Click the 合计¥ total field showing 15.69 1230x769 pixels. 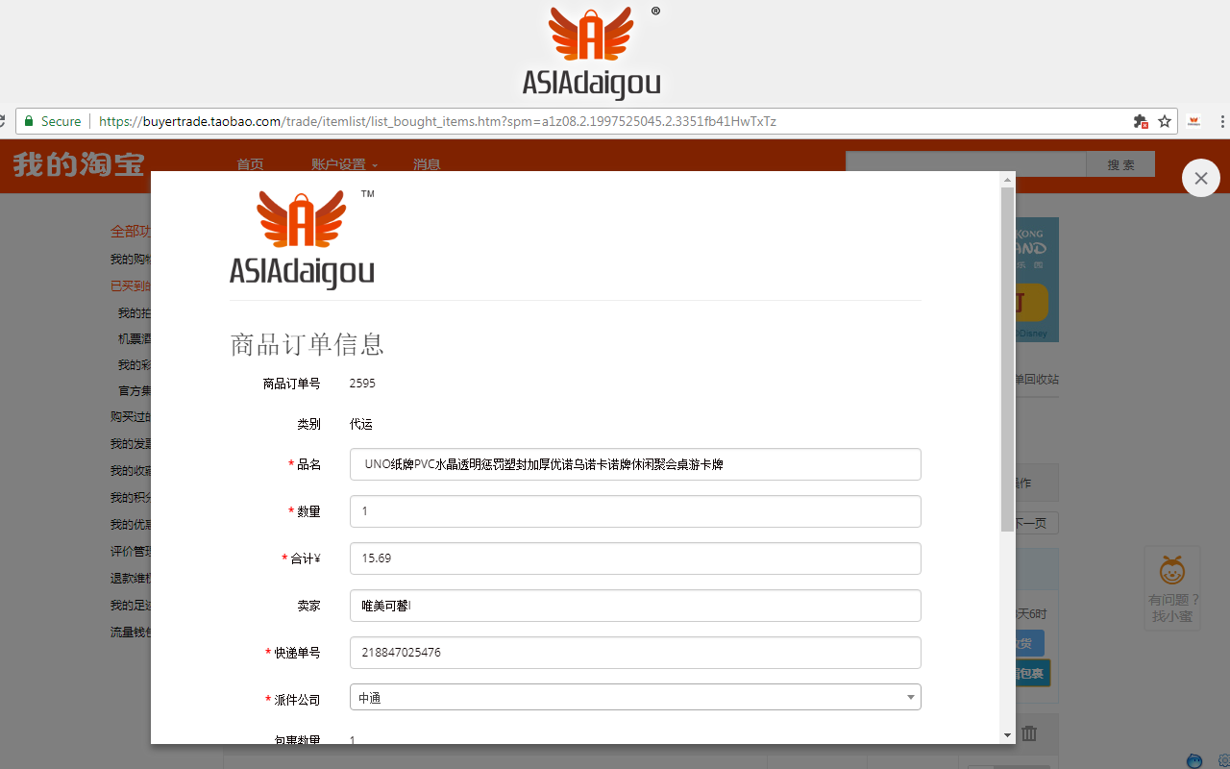tap(635, 558)
